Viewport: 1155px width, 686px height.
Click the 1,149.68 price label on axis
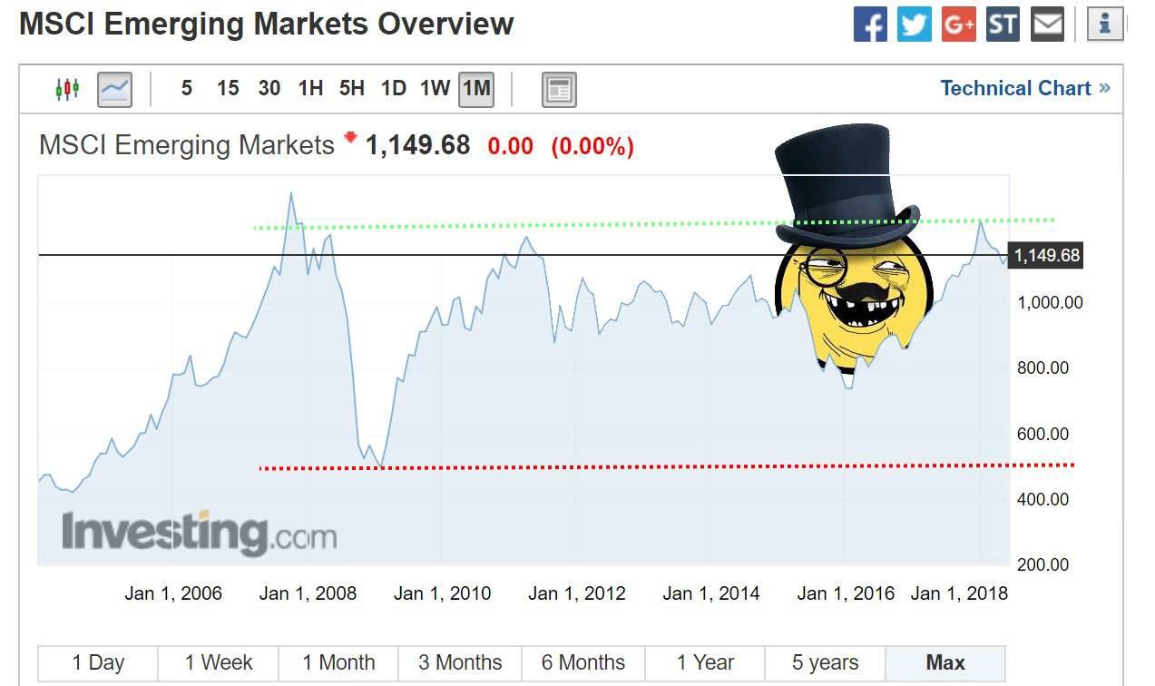[1046, 256]
